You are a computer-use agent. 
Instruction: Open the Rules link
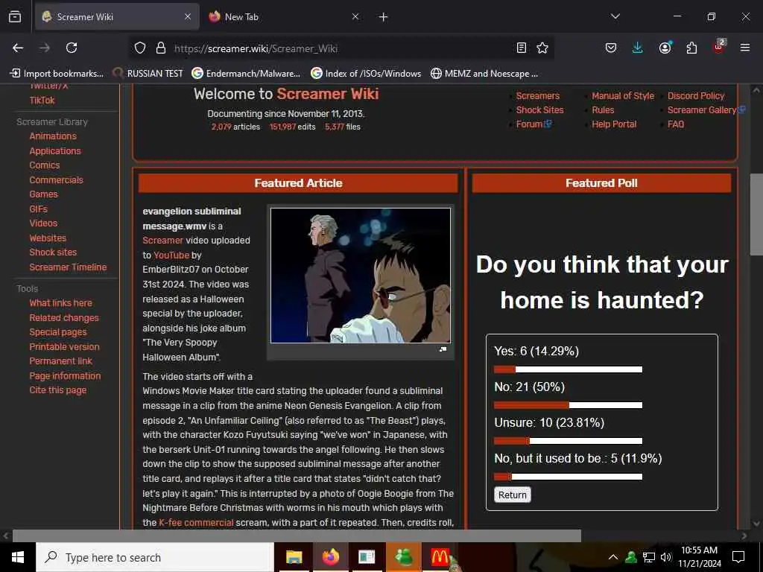(603, 110)
